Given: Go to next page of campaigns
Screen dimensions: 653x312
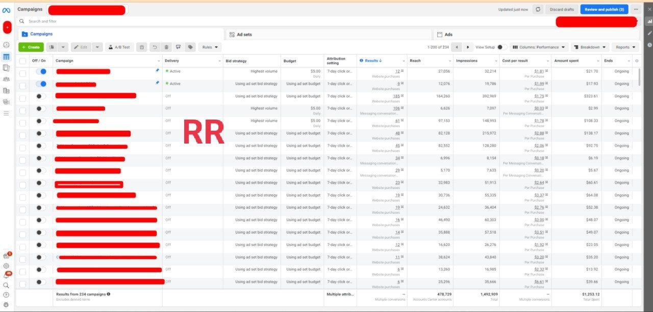Looking at the screenshot, I should point(468,47).
